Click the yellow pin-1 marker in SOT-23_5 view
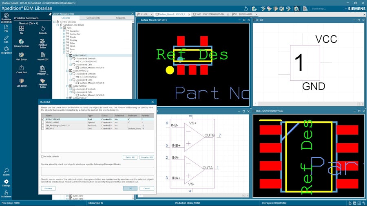Viewport: 367px width, 206px height. (x=170, y=70)
